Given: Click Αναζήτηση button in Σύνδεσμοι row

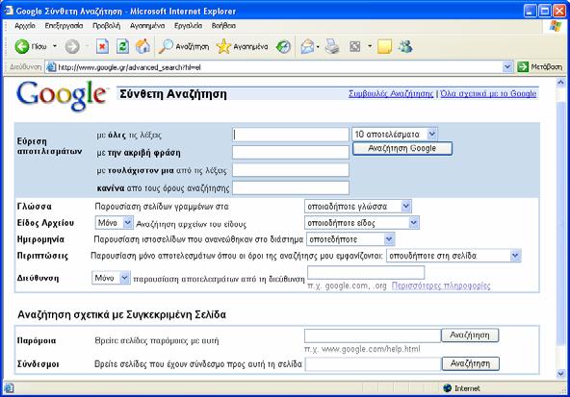Looking at the screenshot, I should [471, 363].
